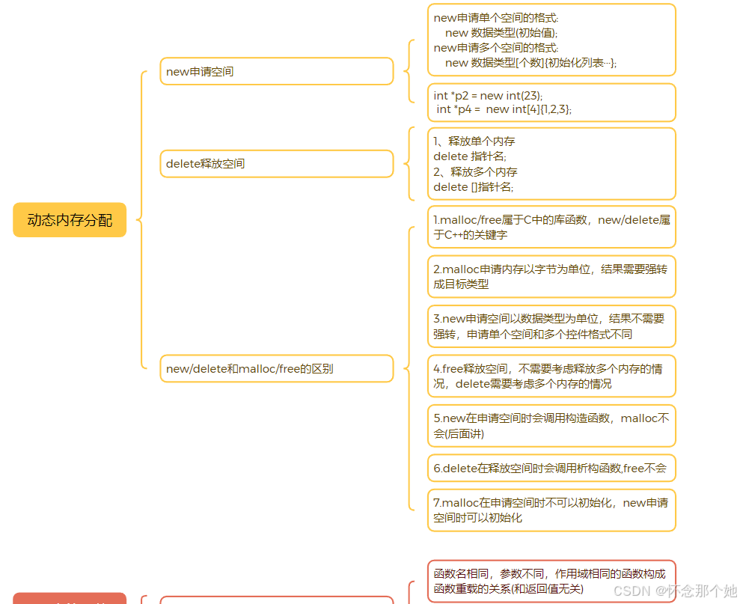This screenshot has height=604, width=740.
Task: Select the node explaining new申请单个空间的格式
Action: (551, 40)
